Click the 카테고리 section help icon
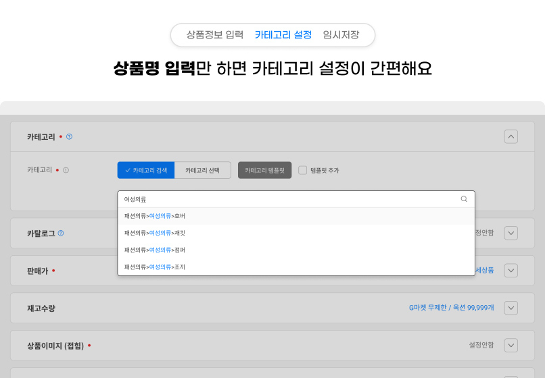 [69, 137]
